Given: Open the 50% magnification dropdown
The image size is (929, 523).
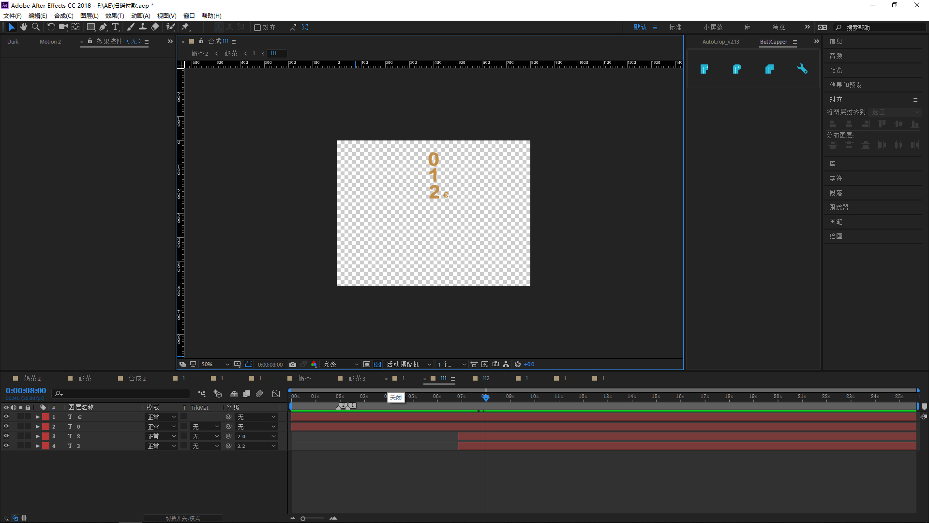Looking at the screenshot, I should (x=215, y=364).
